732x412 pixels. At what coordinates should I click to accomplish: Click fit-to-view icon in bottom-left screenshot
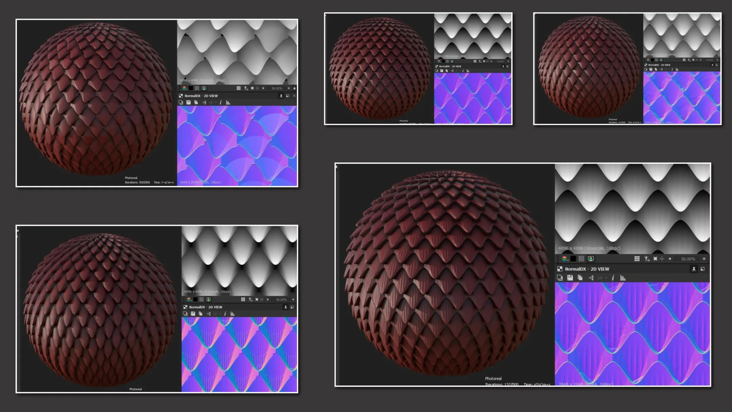click(x=257, y=299)
